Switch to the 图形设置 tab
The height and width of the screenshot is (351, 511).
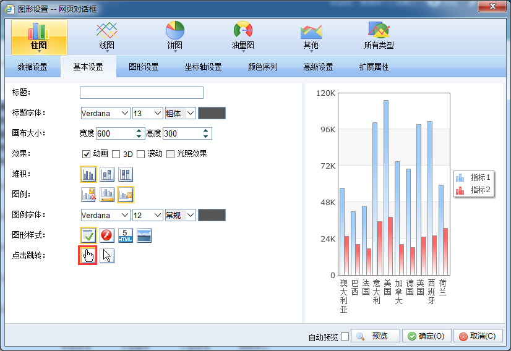coord(144,67)
